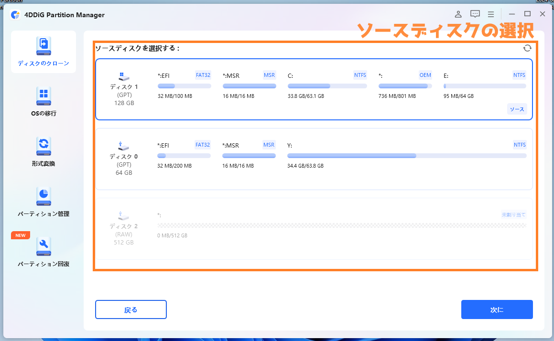Screen dimensions: 554x341
Task: Click the 4DDiG app logo icon
Action: [15, 15]
